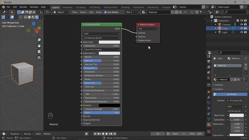249x140 pixels.
Task: Toggle the Use Nodes button in Surface panel
Action: click(x=230, y=94)
